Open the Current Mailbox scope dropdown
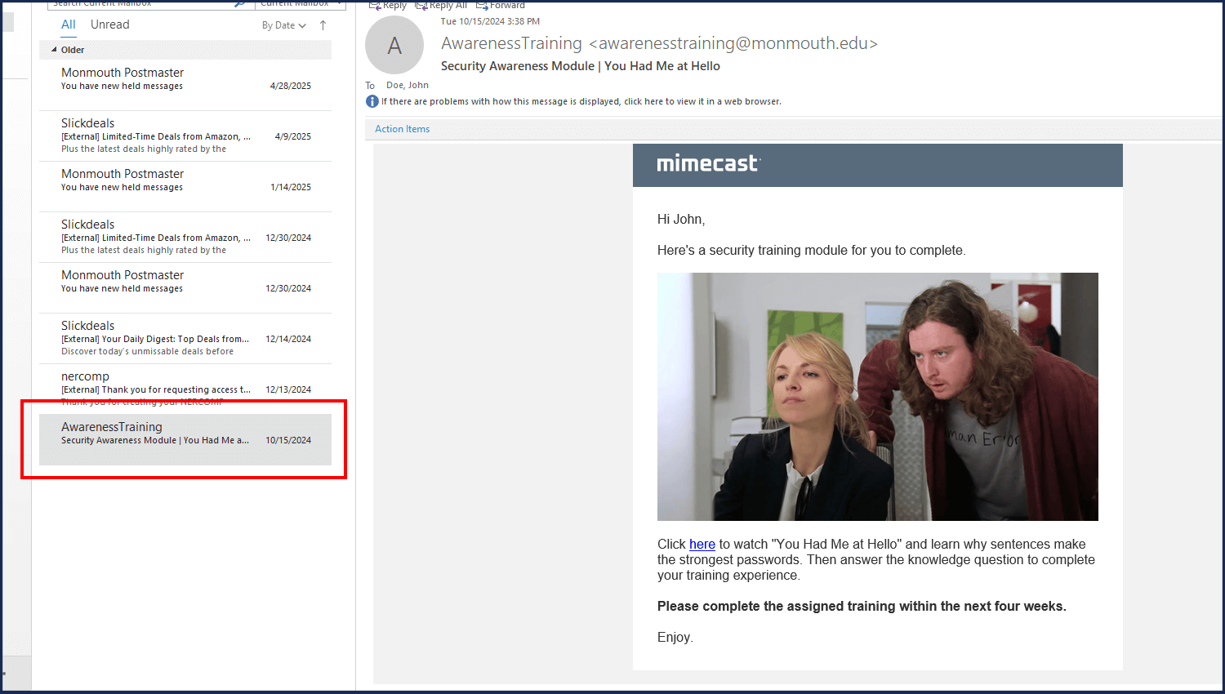 point(300,4)
